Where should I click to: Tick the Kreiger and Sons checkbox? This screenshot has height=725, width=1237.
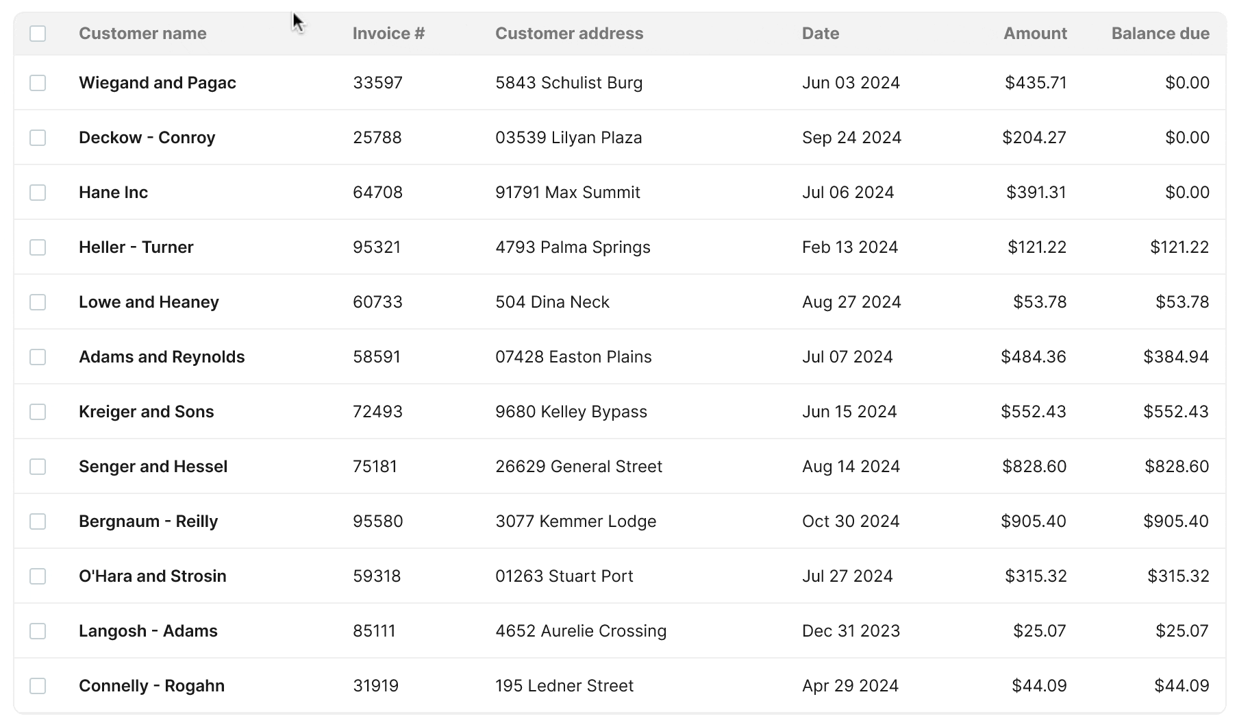point(38,411)
